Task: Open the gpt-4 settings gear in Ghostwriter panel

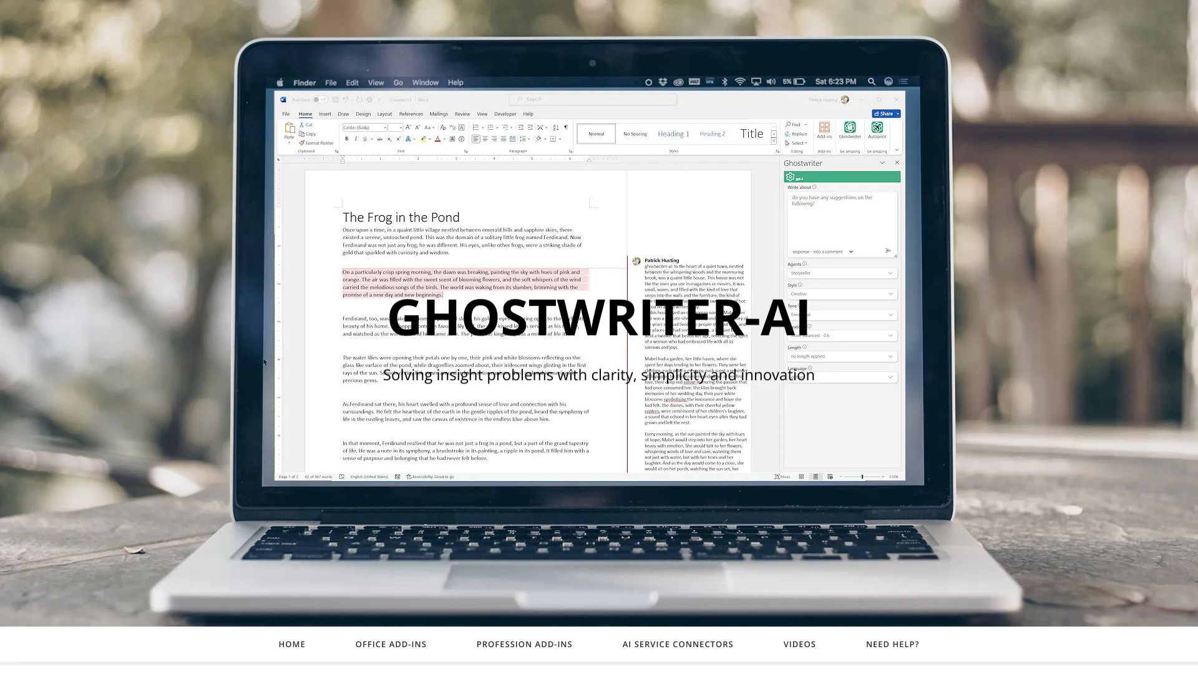Action: tap(791, 177)
